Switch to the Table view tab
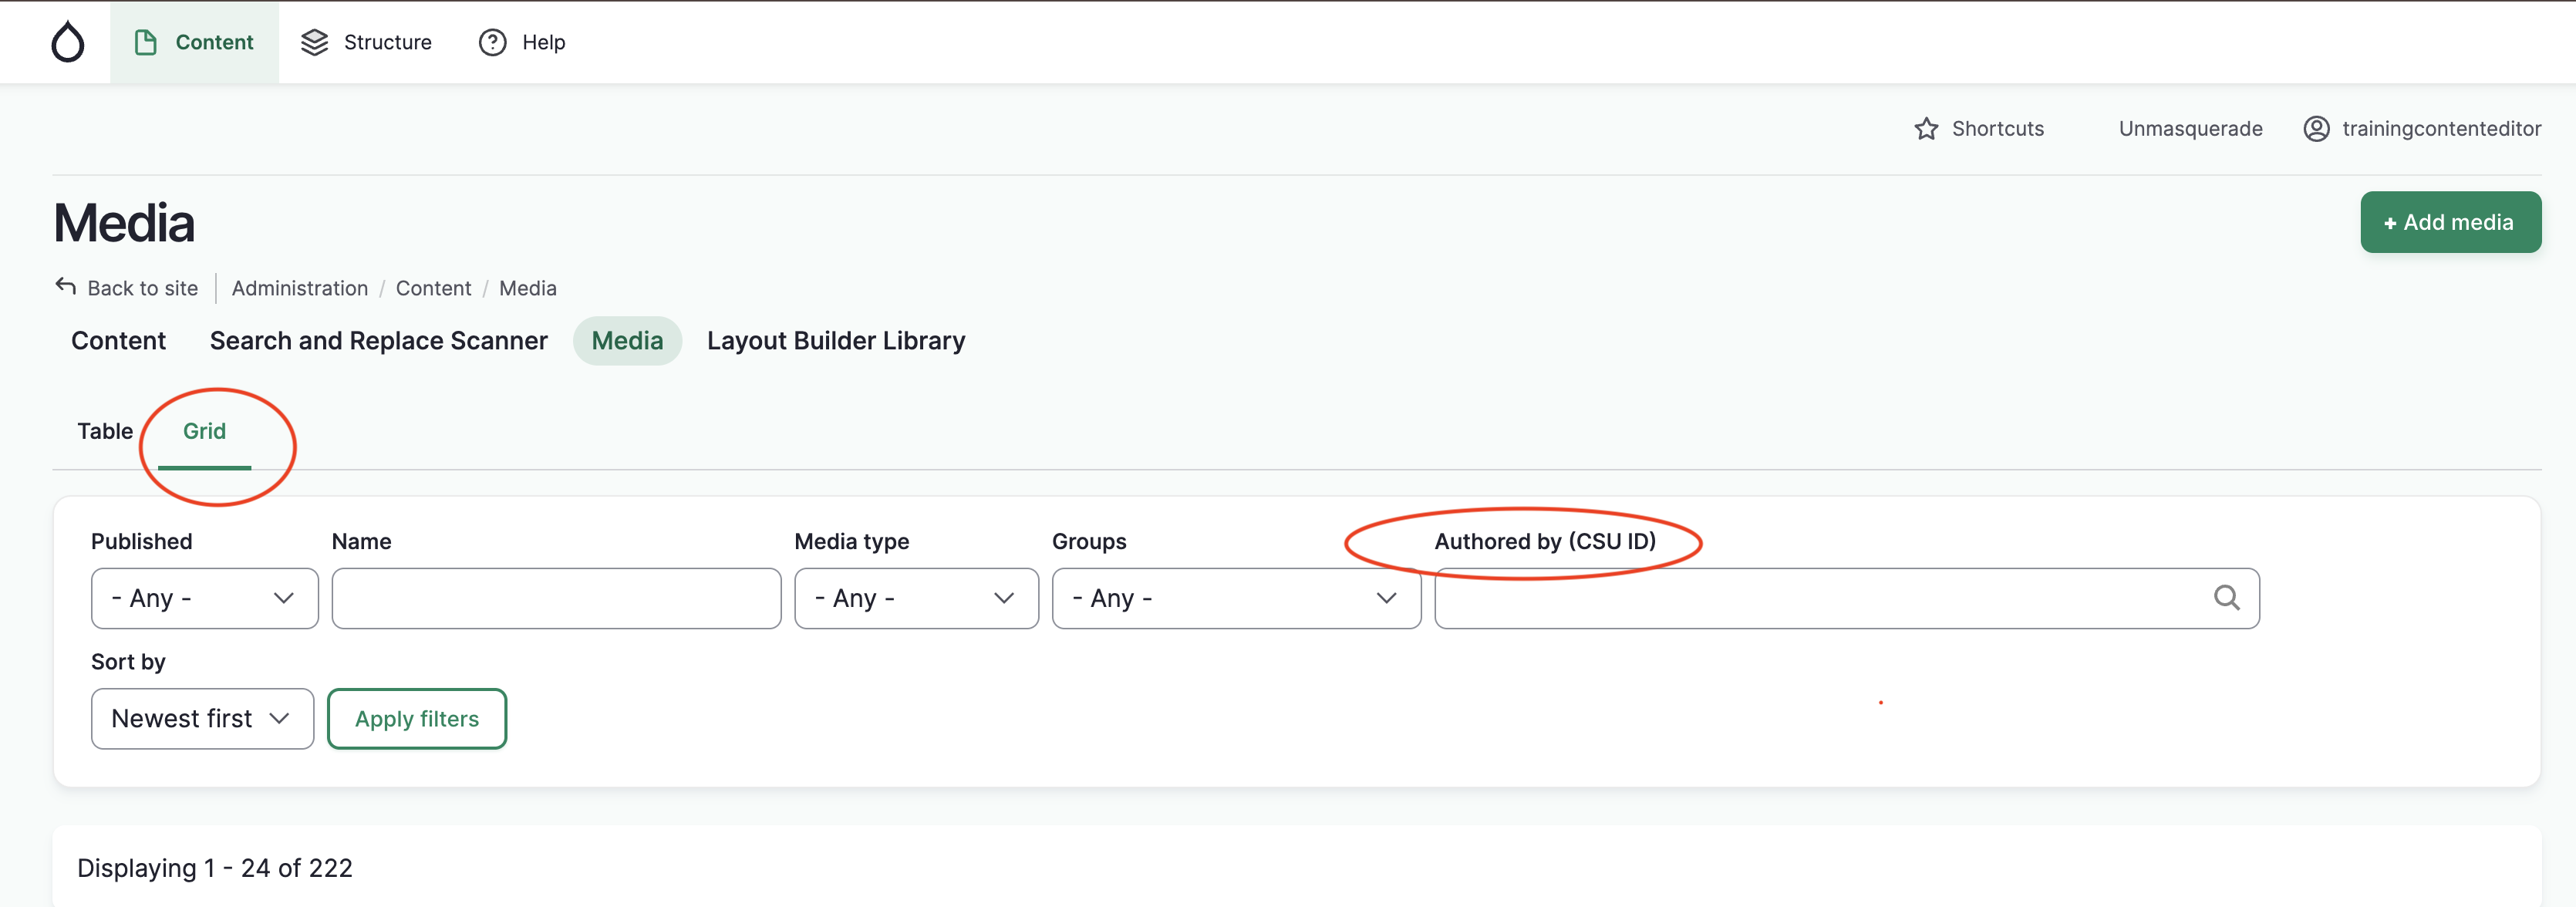 [105, 431]
